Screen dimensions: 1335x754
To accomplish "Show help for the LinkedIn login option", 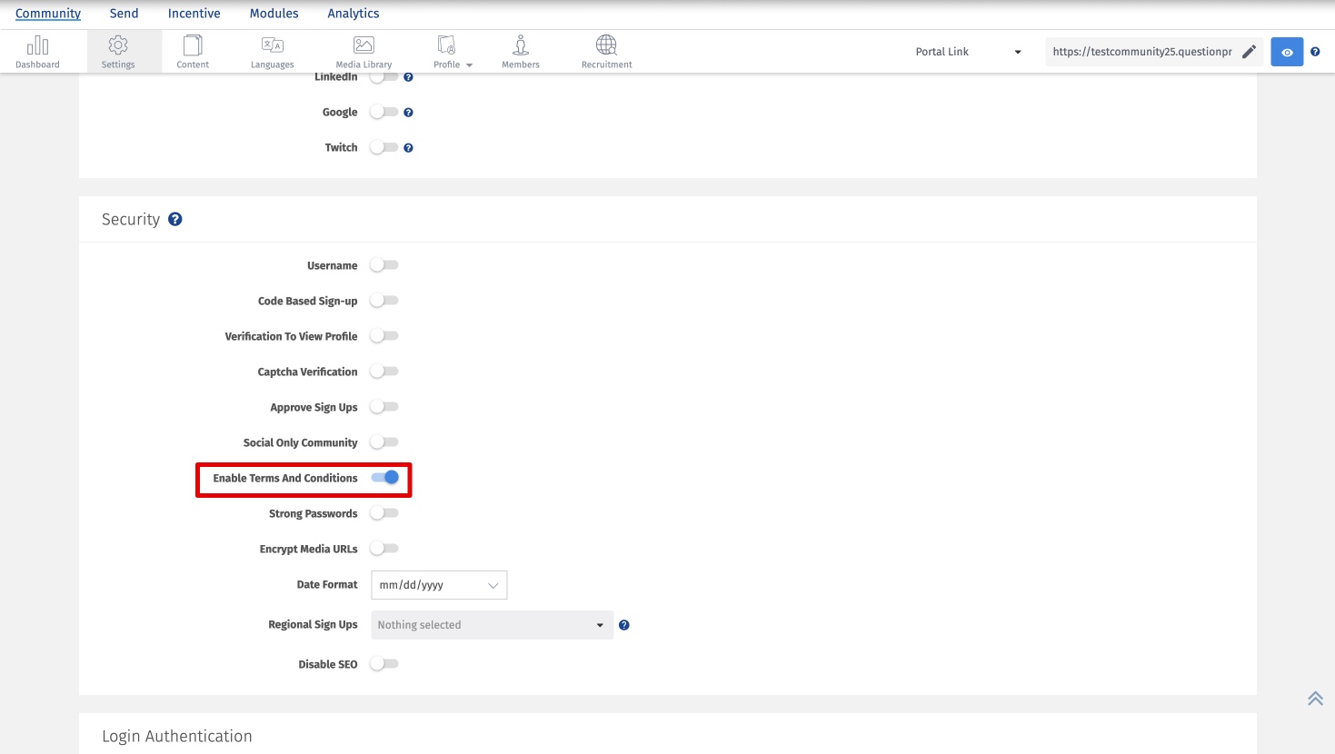I will click(x=408, y=77).
